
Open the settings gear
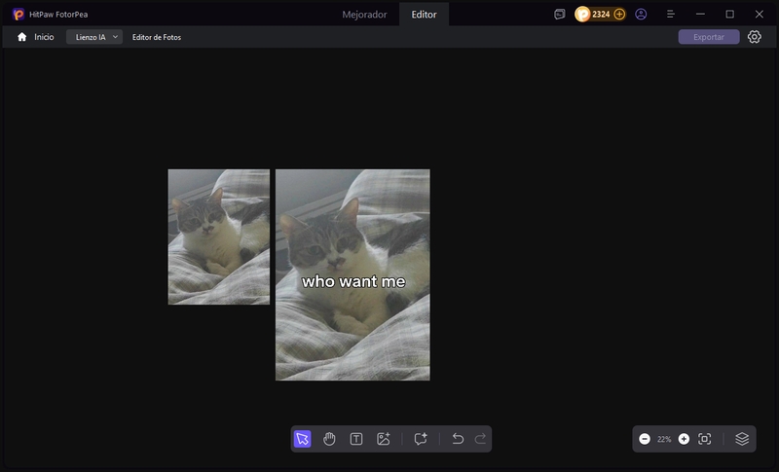(754, 37)
